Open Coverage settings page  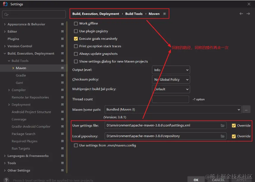click(x=19, y=119)
